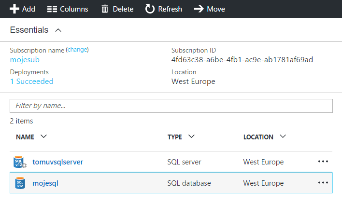Sort by the LOCATION column chevron
The height and width of the screenshot is (204, 342).
pyautogui.click(x=283, y=136)
